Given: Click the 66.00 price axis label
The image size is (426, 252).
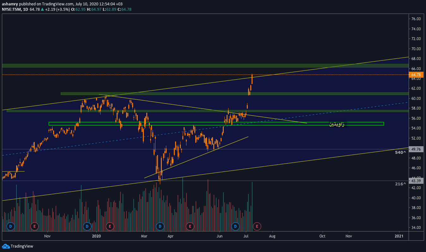Looking at the screenshot, I should (x=416, y=69).
